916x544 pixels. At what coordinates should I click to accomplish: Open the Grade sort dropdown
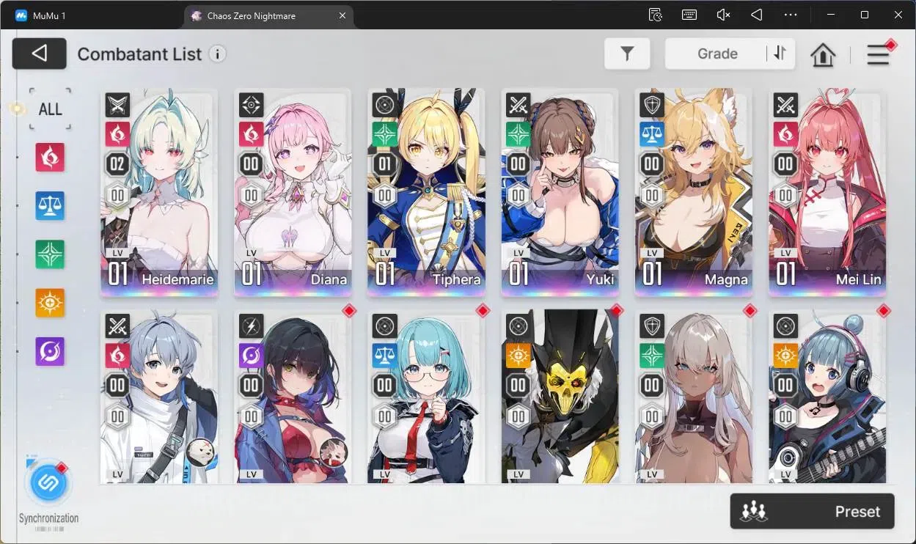[x=716, y=54]
